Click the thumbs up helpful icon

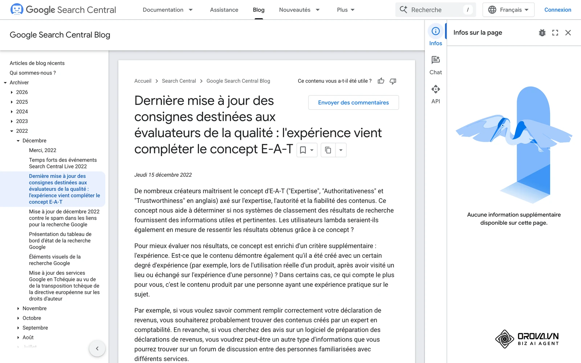[381, 81]
